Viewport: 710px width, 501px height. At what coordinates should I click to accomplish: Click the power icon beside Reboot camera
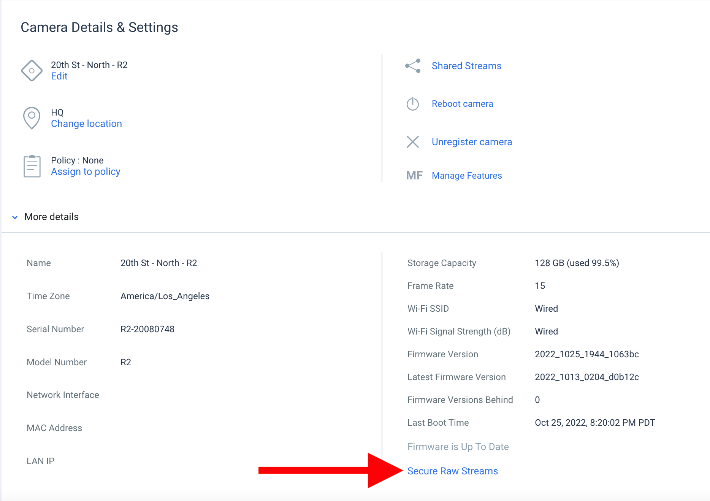pos(413,103)
